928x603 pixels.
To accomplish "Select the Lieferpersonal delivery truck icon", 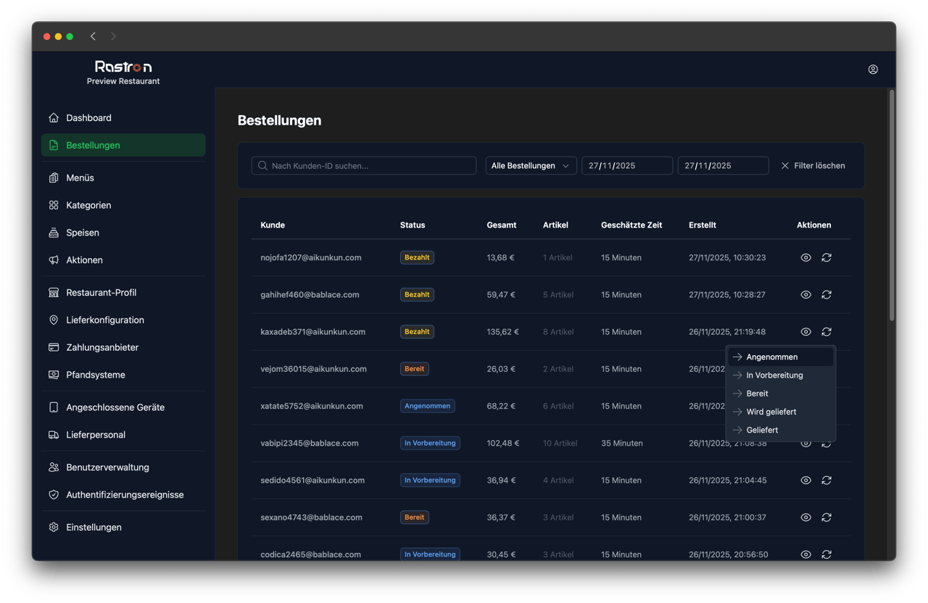I will pyautogui.click(x=54, y=434).
